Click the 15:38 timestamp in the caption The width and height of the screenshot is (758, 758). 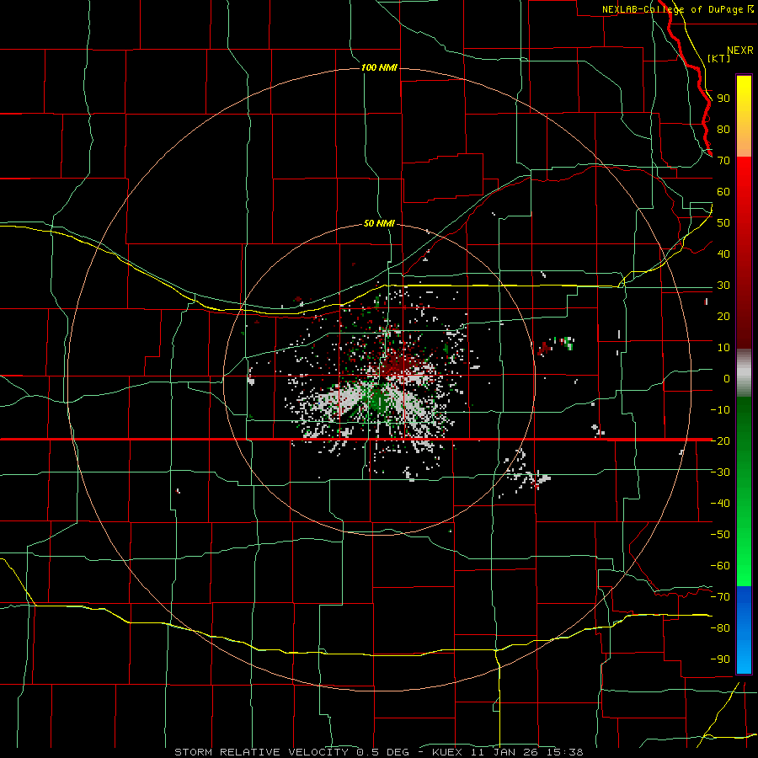(x=564, y=752)
